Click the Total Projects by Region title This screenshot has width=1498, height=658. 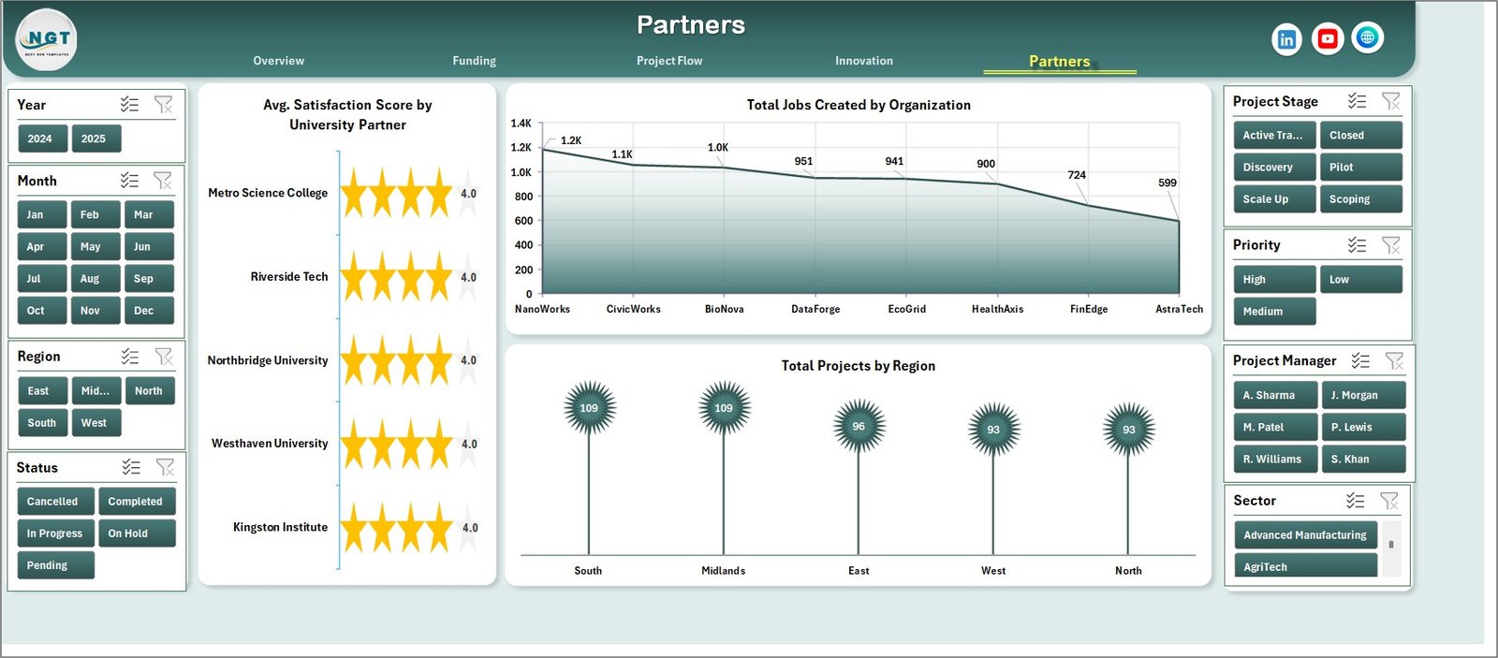click(859, 366)
